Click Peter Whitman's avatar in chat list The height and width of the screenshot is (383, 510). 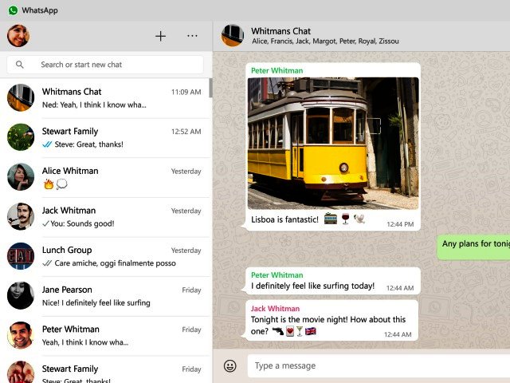pyautogui.click(x=21, y=335)
